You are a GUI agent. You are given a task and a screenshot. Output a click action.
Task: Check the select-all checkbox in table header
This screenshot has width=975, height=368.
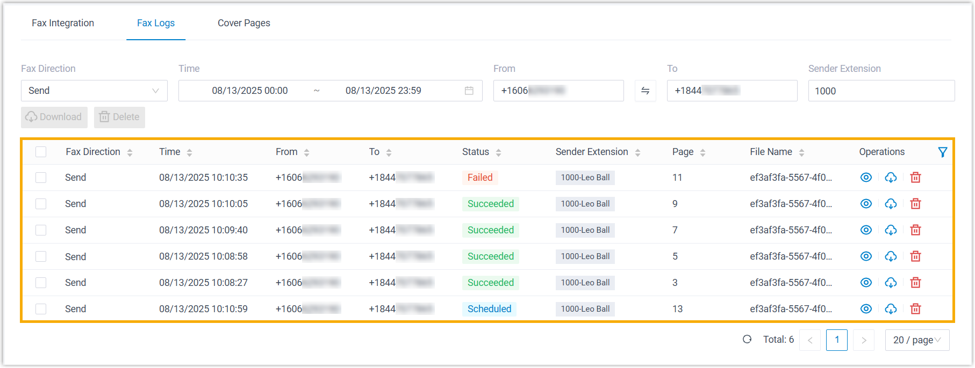click(41, 152)
